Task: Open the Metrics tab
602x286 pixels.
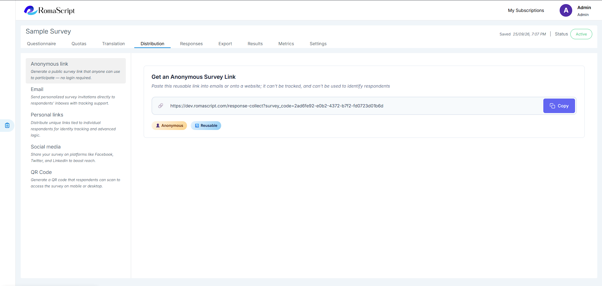Action: [286, 44]
